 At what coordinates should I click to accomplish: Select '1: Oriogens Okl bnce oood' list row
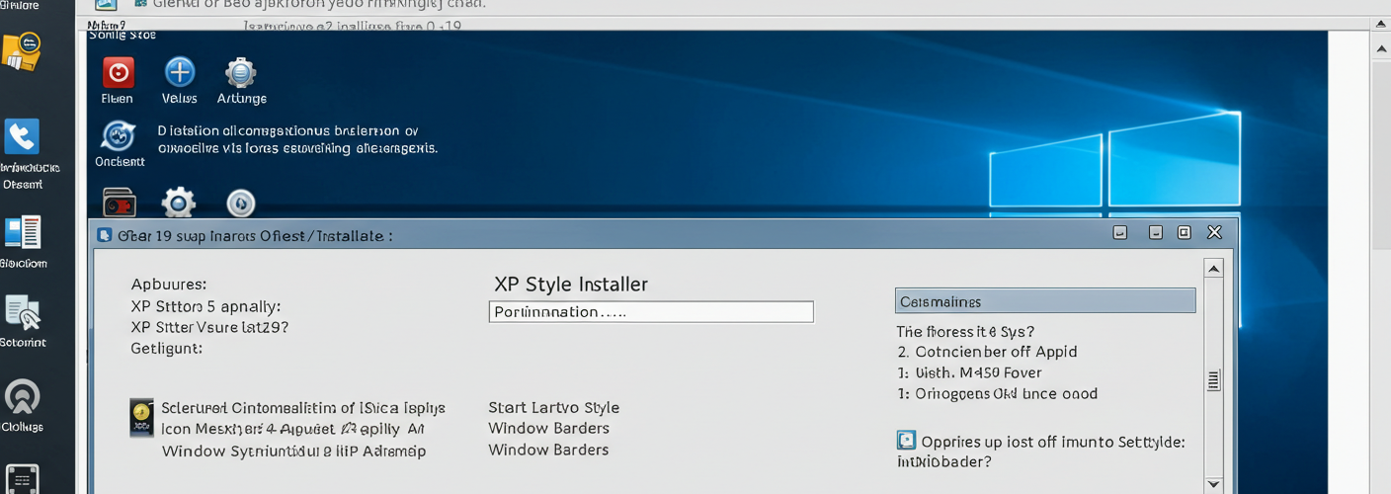997,393
